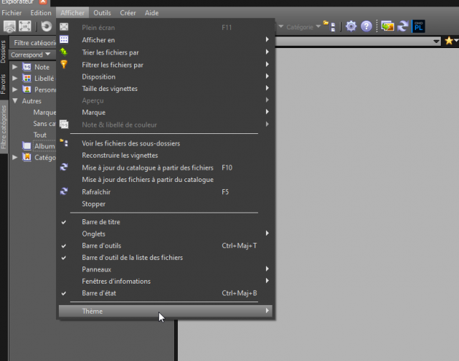Click the Note category icon in tree
459x361 pixels.
[x=27, y=67]
